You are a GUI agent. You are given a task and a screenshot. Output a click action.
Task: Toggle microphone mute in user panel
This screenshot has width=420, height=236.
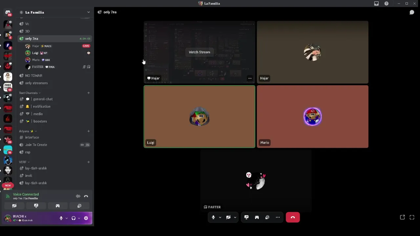coord(61,218)
